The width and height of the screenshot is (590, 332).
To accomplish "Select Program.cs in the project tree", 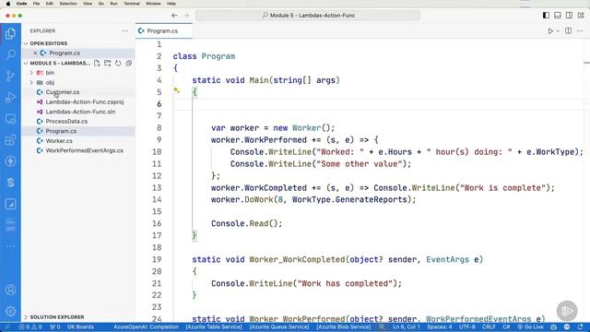I will (x=61, y=131).
